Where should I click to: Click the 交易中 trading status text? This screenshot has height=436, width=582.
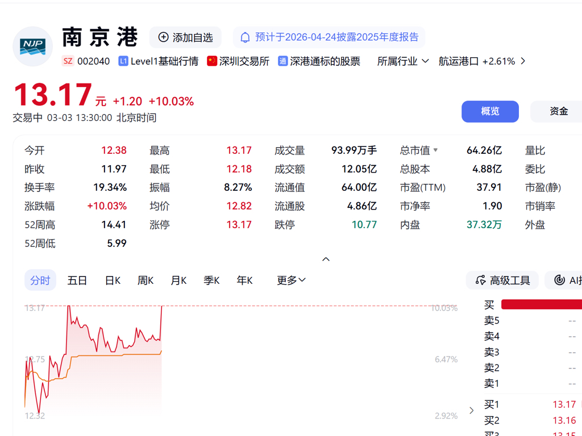pos(28,118)
